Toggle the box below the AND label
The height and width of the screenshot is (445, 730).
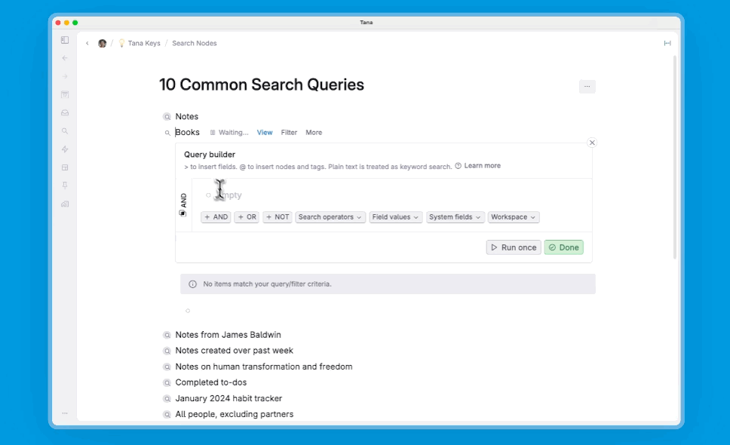click(182, 213)
